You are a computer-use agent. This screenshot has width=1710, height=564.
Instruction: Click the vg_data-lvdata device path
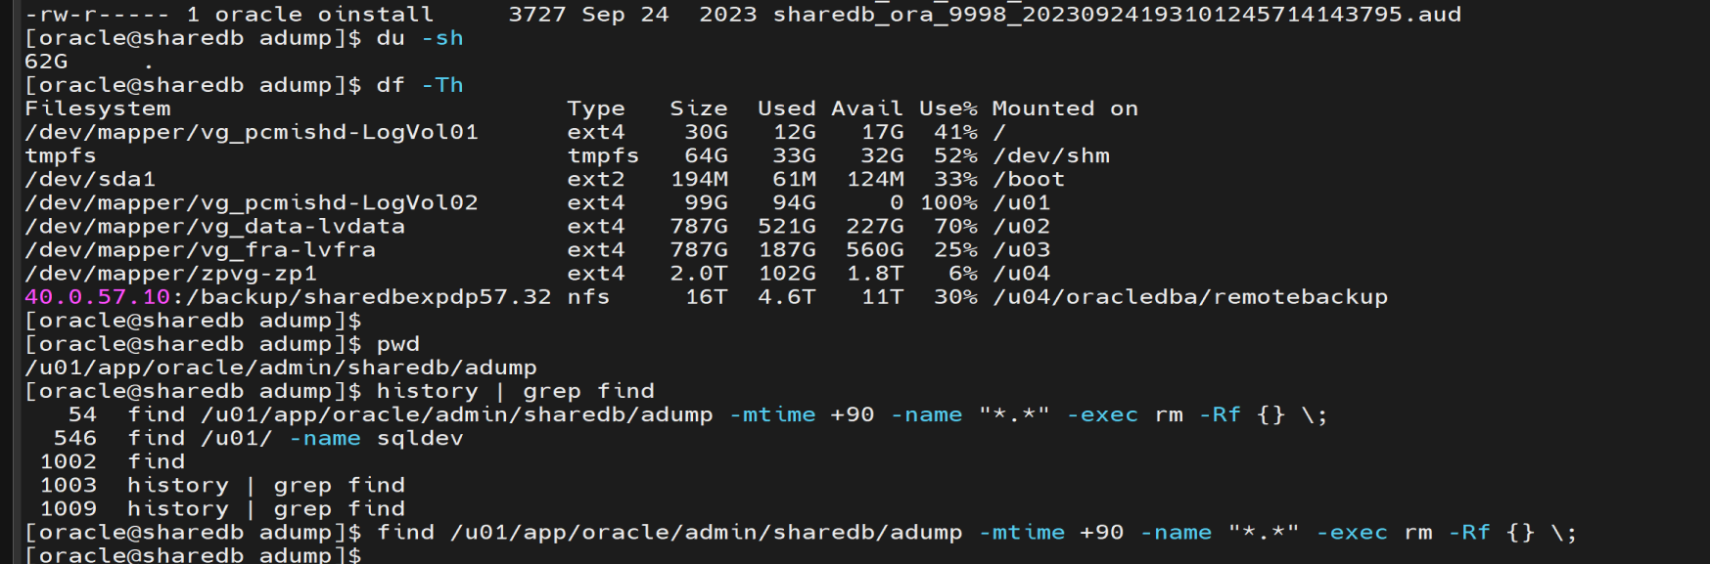[x=214, y=226]
